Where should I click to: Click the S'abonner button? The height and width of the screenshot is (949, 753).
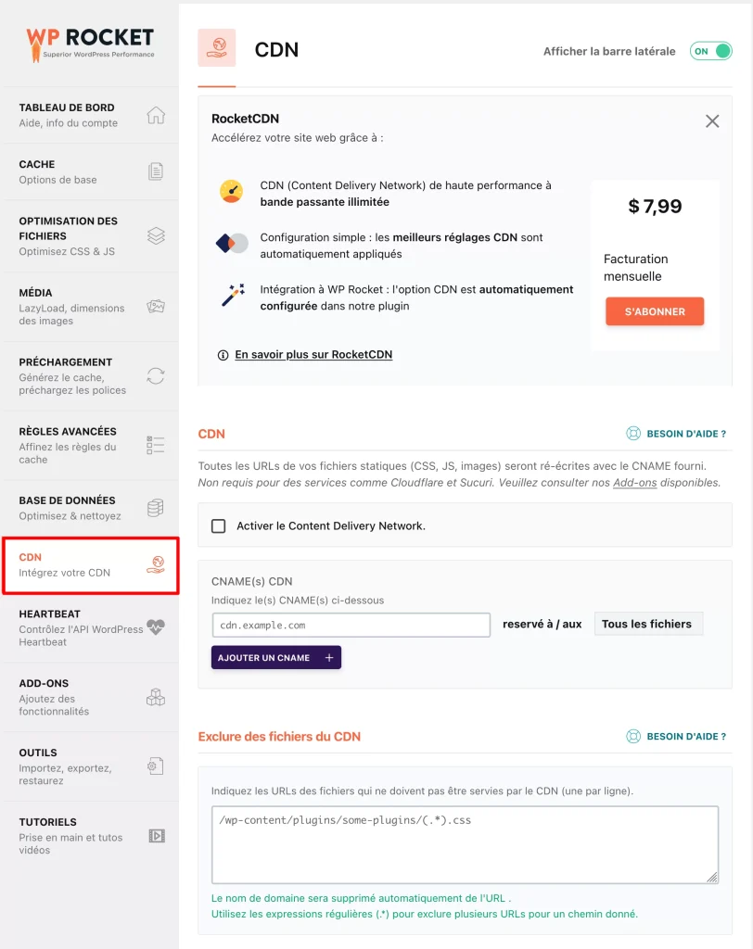pyautogui.click(x=655, y=311)
